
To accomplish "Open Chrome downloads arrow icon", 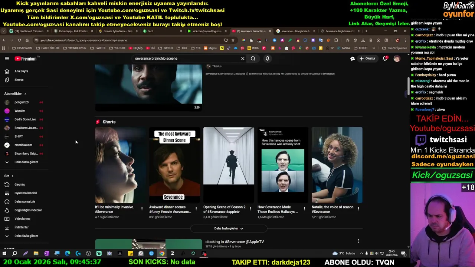I will point(363,40).
